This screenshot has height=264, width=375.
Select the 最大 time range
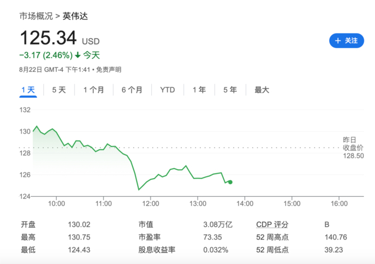click(x=261, y=90)
